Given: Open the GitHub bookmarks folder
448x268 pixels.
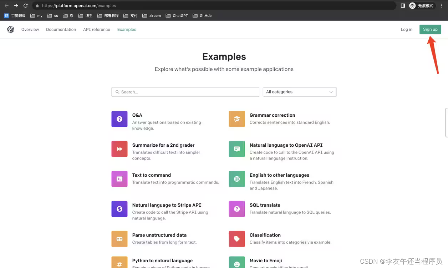Looking at the screenshot, I should click(x=202, y=16).
